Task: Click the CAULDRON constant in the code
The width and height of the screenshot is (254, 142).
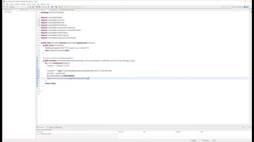Action: point(69,76)
